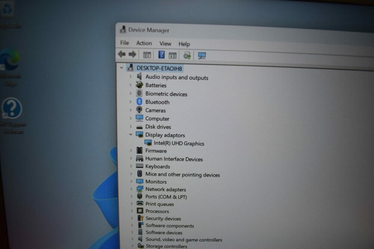The image size is (374, 249).
Task: Click the Computer monitor icon in the tree
Action: 139,118
